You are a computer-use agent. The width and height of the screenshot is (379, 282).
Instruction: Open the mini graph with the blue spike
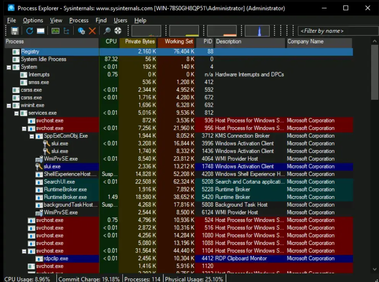(x=257, y=31)
